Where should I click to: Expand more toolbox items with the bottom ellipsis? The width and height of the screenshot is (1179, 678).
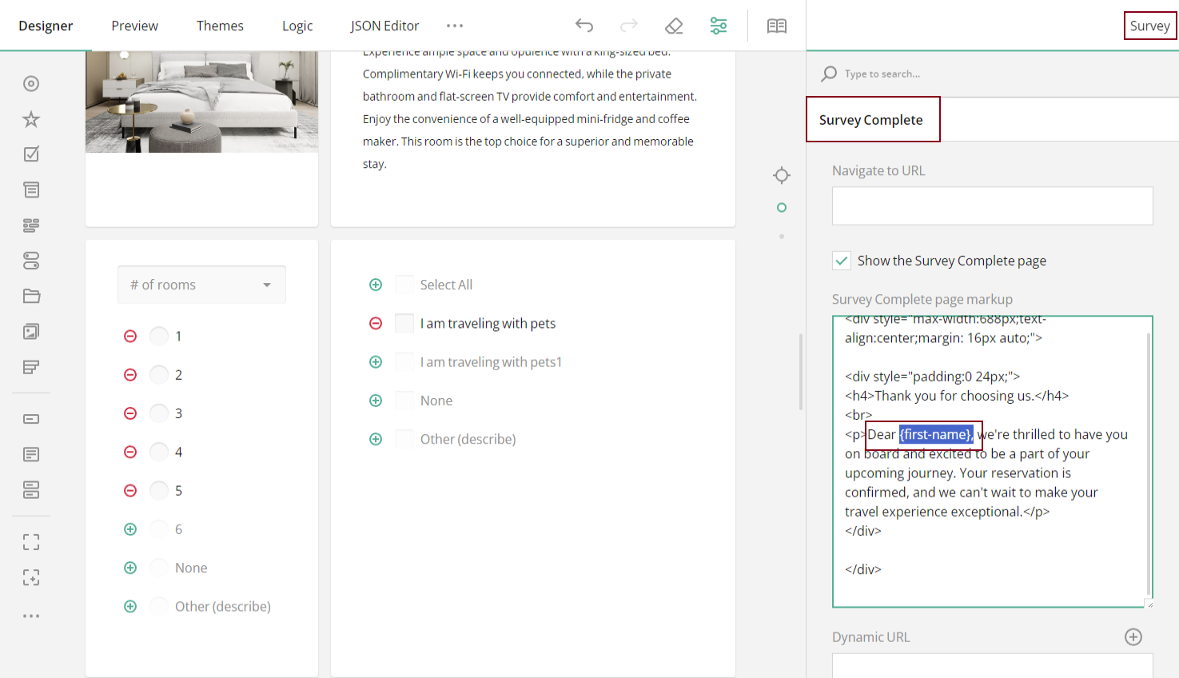[30, 615]
